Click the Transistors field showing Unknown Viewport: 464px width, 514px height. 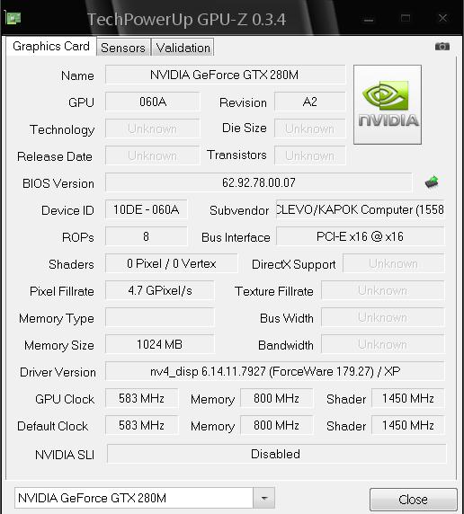(309, 155)
